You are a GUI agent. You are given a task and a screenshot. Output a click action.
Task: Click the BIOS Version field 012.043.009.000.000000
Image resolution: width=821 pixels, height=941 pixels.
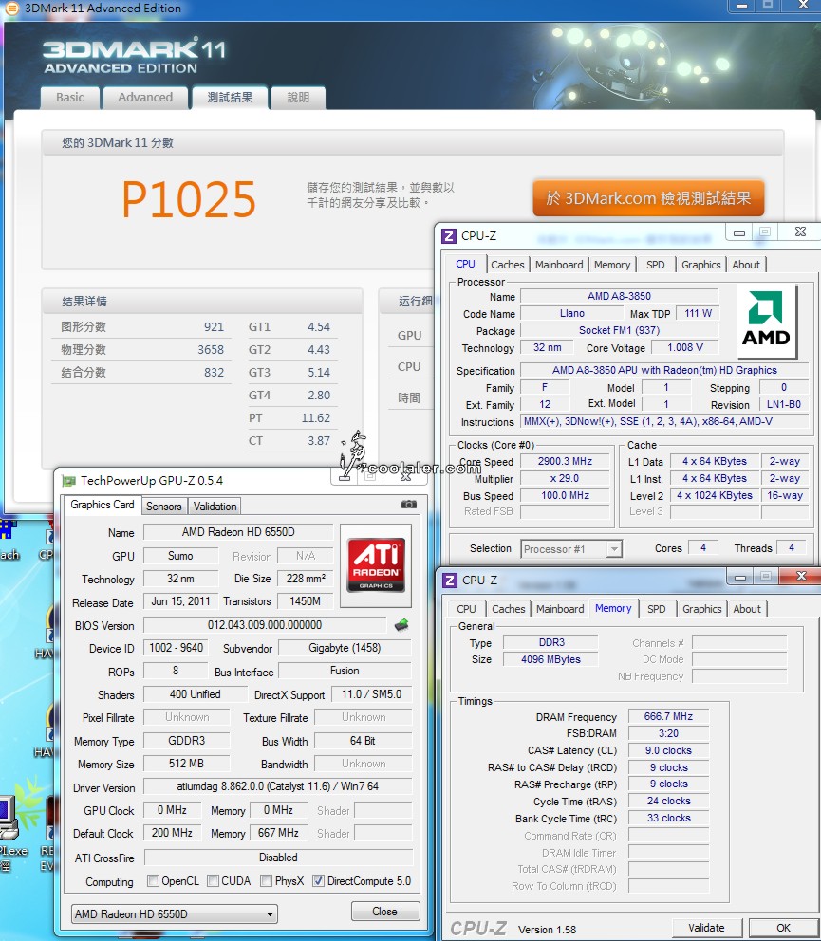click(265, 625)
